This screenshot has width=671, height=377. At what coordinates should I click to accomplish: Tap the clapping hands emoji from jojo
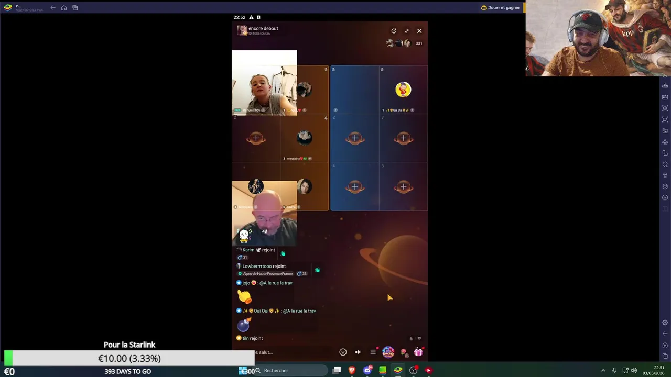click(x=244, y=296)
